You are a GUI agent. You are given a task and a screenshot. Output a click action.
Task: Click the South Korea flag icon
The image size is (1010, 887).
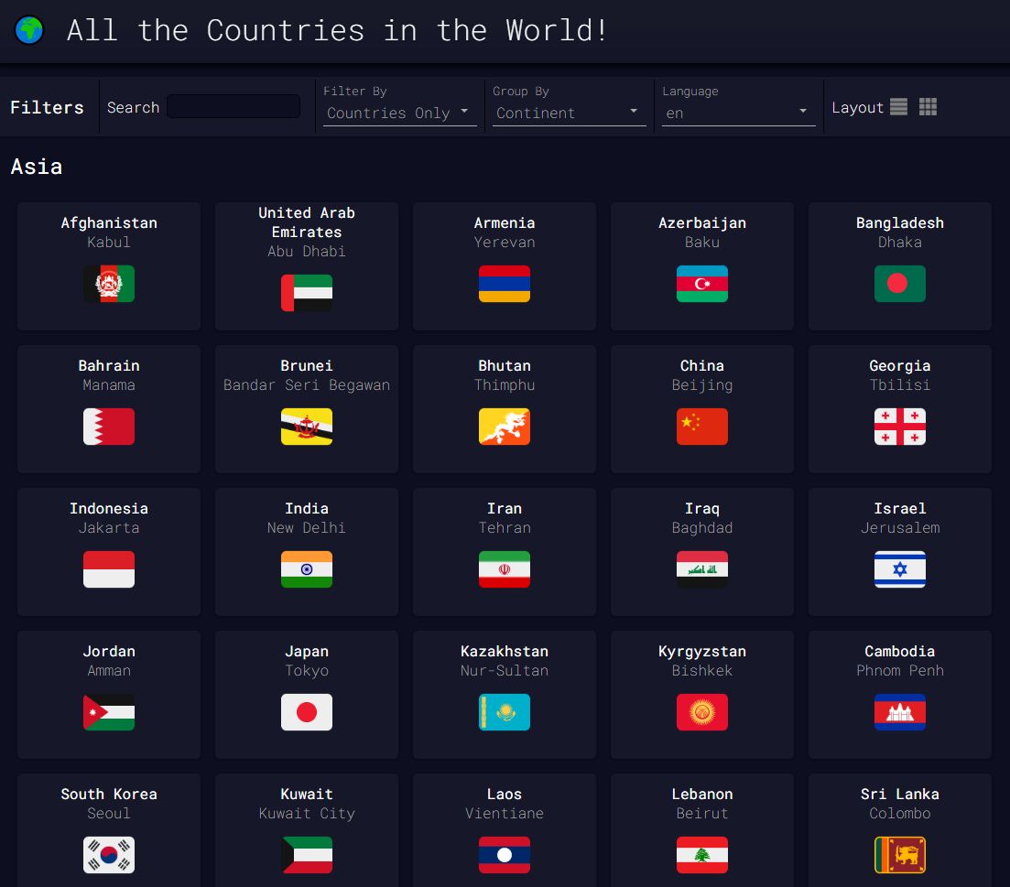[109, 855]
